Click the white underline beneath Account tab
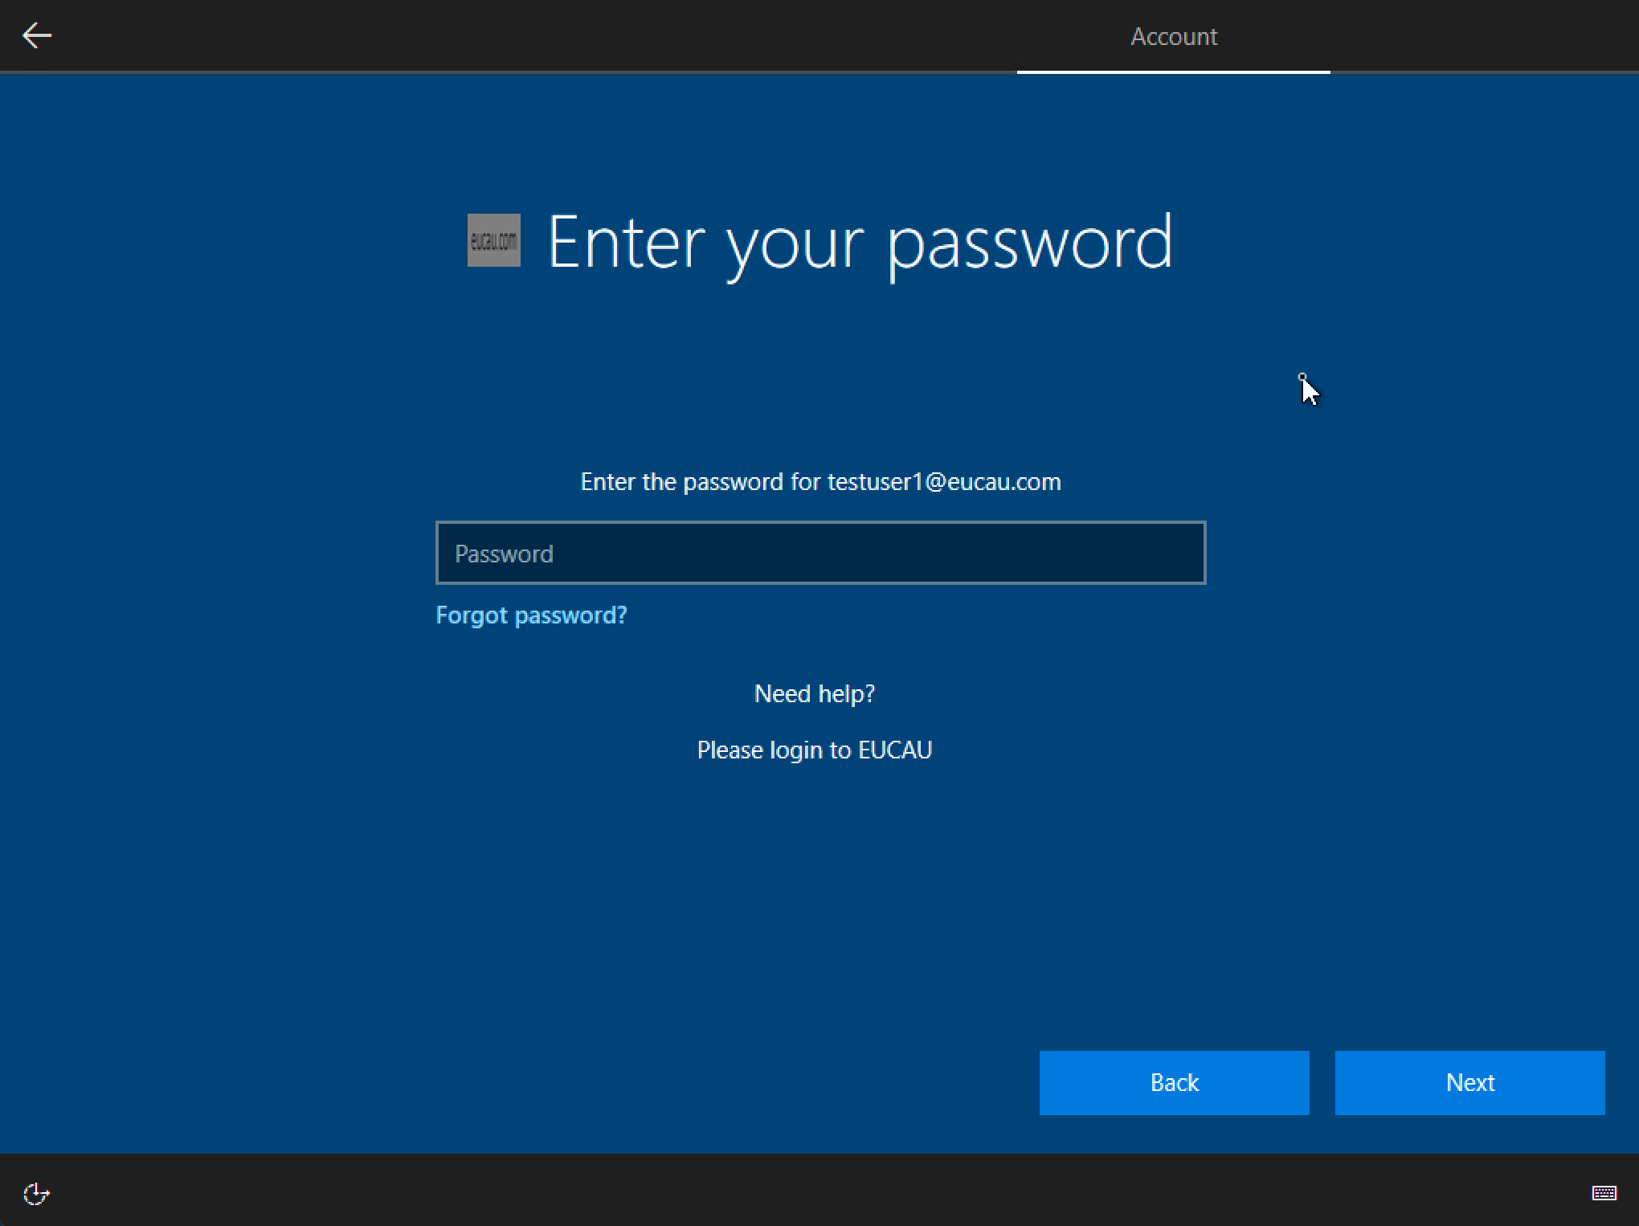Screen dimensions: 1639x1226 1173,72
